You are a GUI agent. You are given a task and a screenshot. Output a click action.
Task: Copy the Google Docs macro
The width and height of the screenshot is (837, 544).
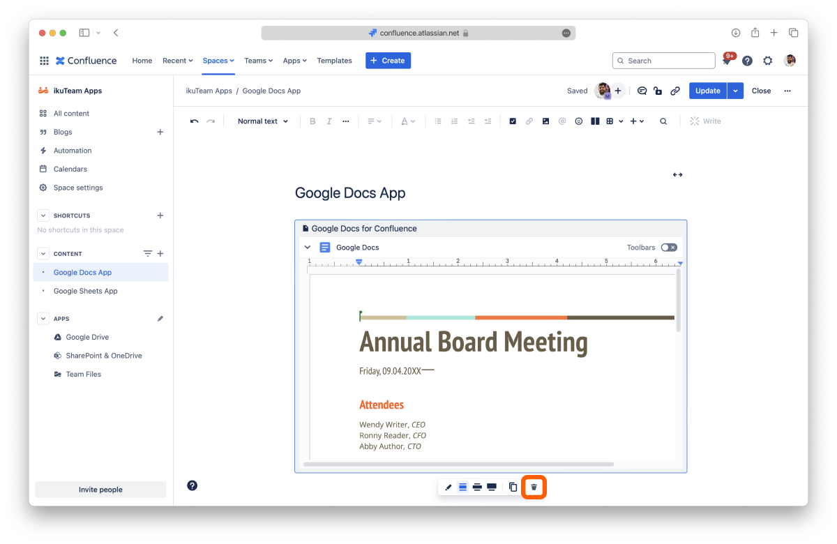point(513,487)
